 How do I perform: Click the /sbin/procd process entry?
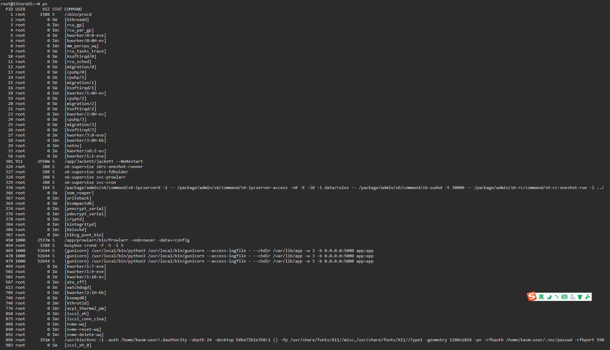(78, 14)
